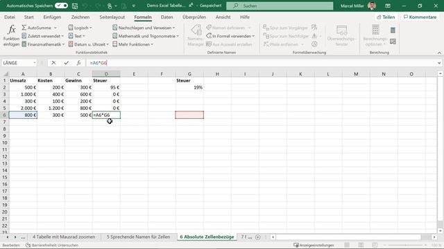The image size is (444, 249).
Task: Click the Teilen button
Action: coord(386,17)
